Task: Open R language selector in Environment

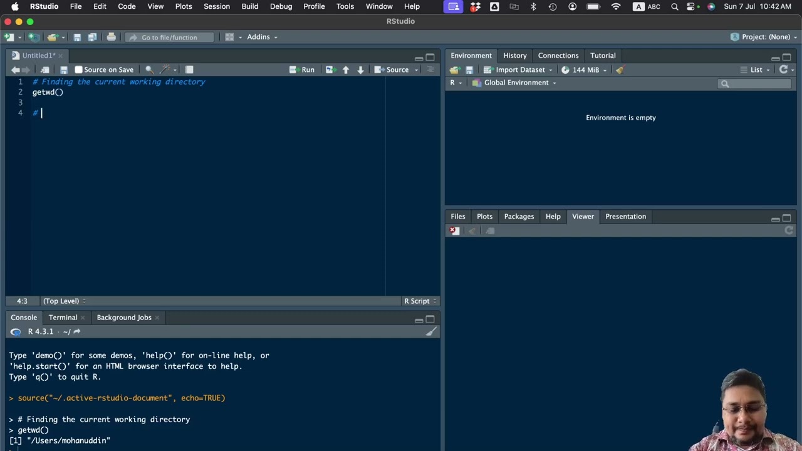Action: click(x=456, y=83)
